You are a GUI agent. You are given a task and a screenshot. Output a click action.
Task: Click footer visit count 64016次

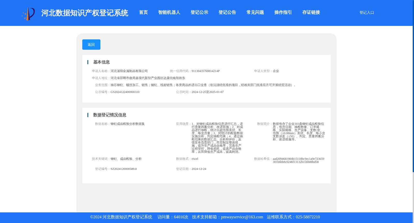[181, 217]
